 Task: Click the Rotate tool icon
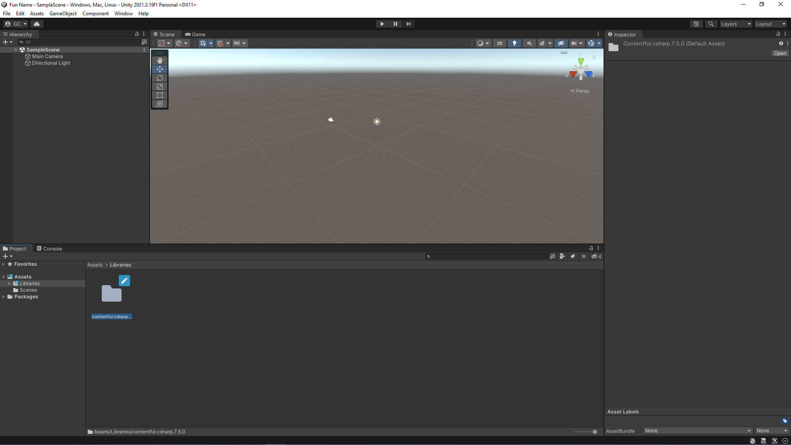[x=160, y=78]
